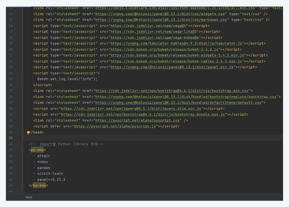This screenshot has width=289, height=207.
Task: Click the closing /py-env tag
Action: (x=38, y=186)
